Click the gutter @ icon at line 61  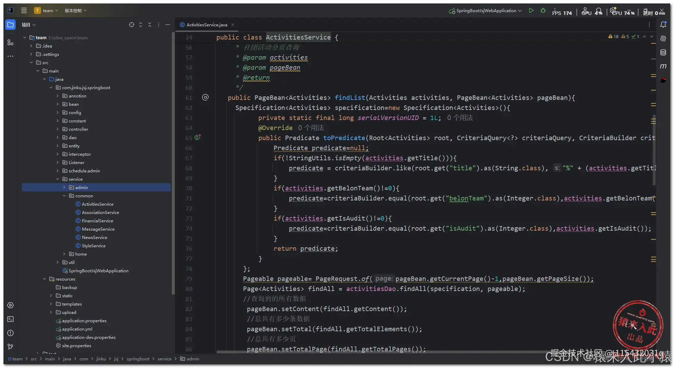205,97
